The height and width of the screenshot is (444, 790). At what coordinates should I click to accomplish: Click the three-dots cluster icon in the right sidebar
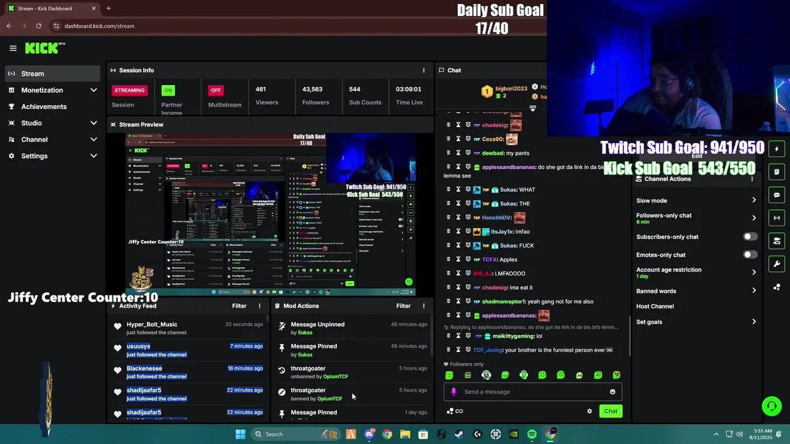click(x=776, y=287)
